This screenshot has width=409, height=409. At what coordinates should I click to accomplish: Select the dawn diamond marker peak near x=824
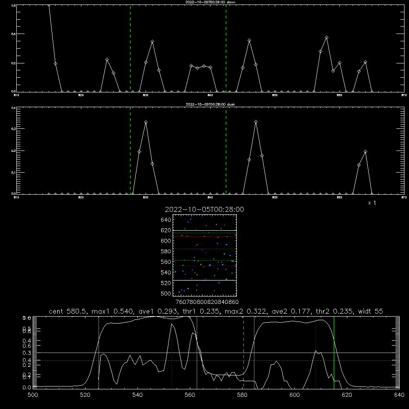point(107,60)
